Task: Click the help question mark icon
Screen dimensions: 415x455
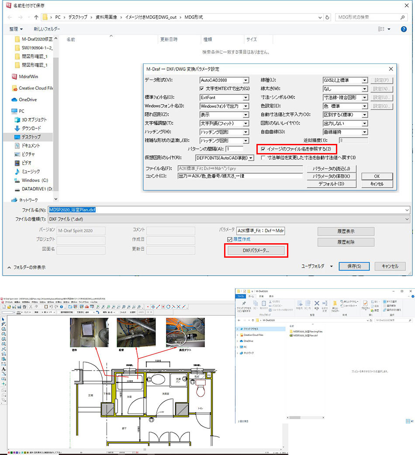Action: 404,29
